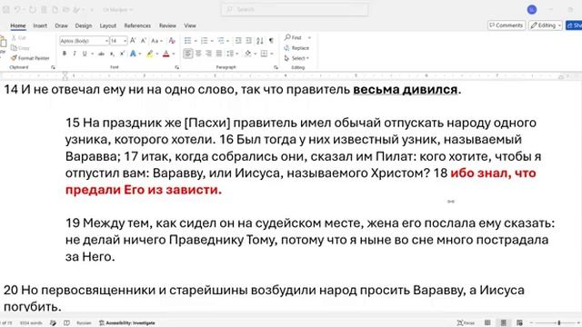Open the Comments pane

(x=507, y=25)
